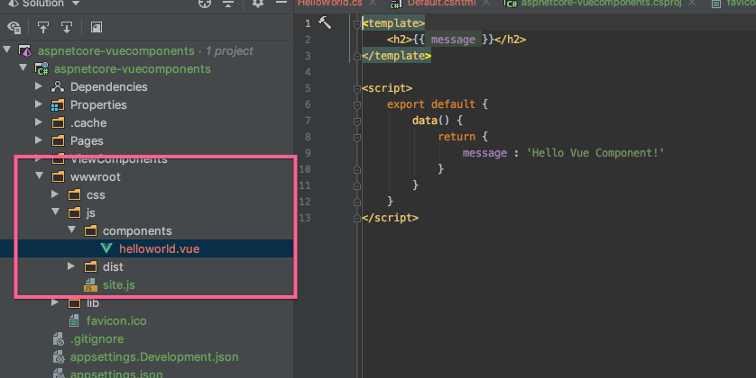This screenshot has height=378, width=756.
Task: Open the Solution view dropdown
Action: tap(76, 3)
